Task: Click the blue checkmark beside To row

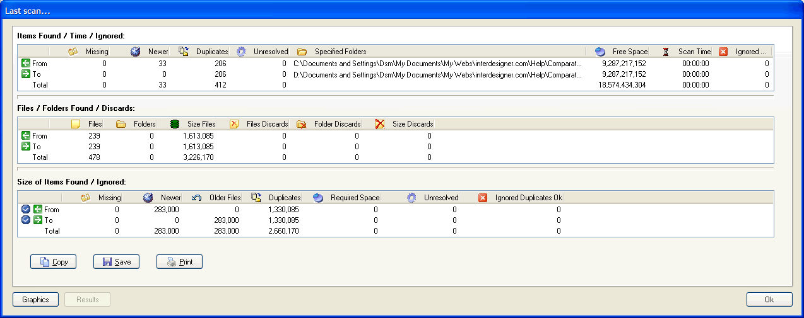Action: click(x=26, y=220)
